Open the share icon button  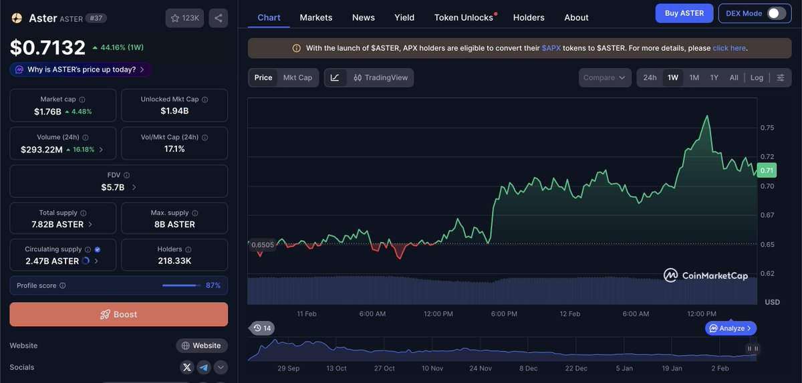(x=218, y=18)
